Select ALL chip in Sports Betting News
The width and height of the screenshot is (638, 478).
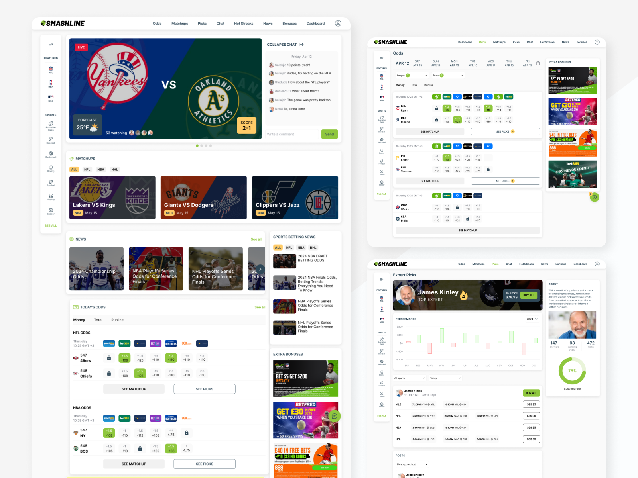pyautogui.click(x=278, y=247)
